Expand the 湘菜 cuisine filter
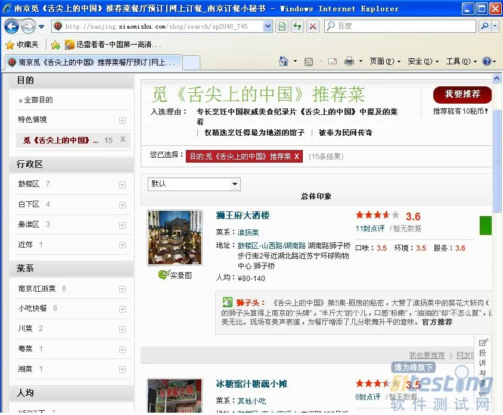This screenshot has height=415, width=503. pyautogui.click(x=122, y=370)
